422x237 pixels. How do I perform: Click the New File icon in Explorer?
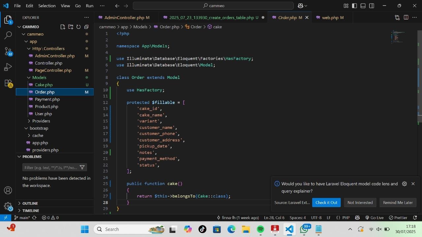[63, 27]
